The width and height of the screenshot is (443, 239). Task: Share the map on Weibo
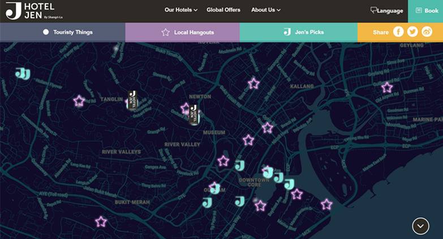click(x=427, y=32)
